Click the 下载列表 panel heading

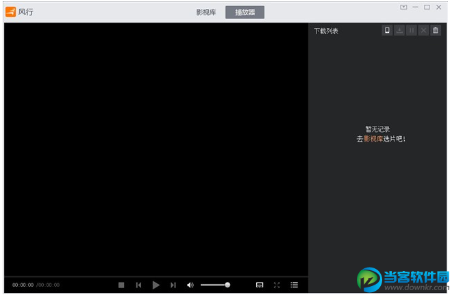point(326,31)
